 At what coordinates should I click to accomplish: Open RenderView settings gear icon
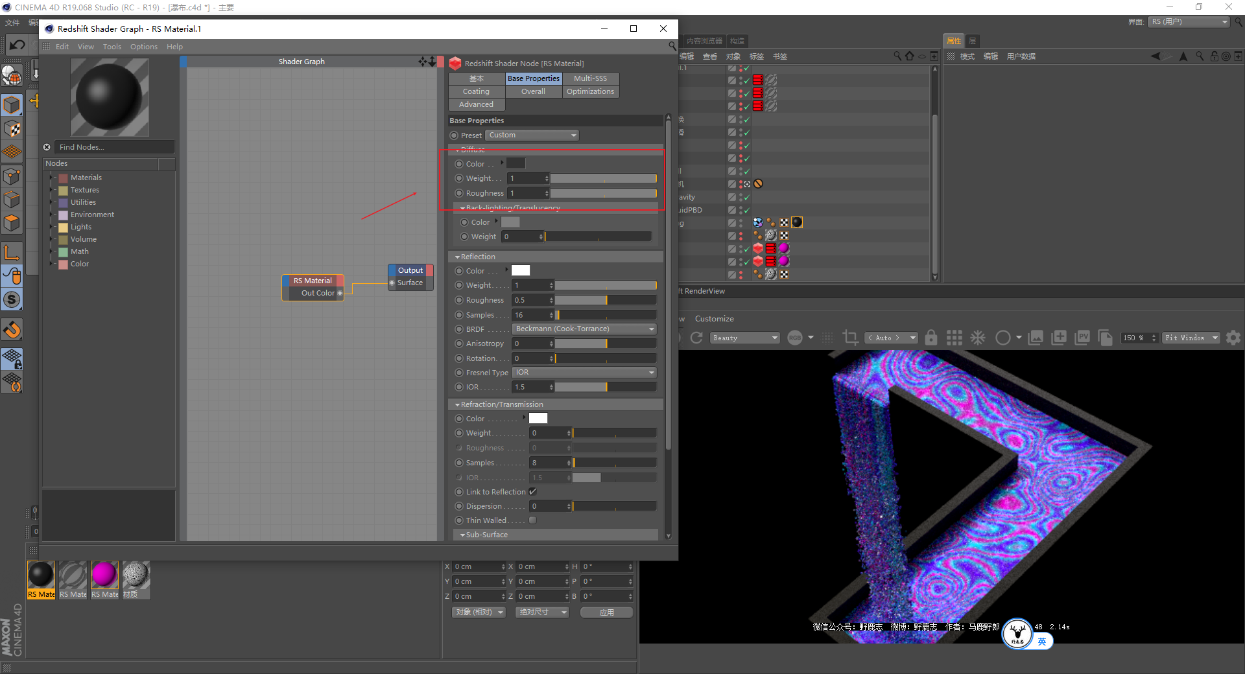pyautogui.click(x=1233, y=338)
